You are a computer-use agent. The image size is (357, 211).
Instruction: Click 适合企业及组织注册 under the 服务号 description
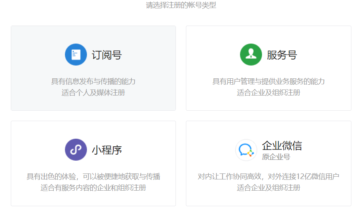coord(268,93)
